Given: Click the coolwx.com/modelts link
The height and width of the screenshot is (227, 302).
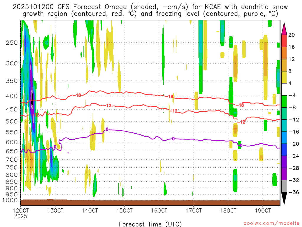Looking at the screenshot, I should (271, 223).
